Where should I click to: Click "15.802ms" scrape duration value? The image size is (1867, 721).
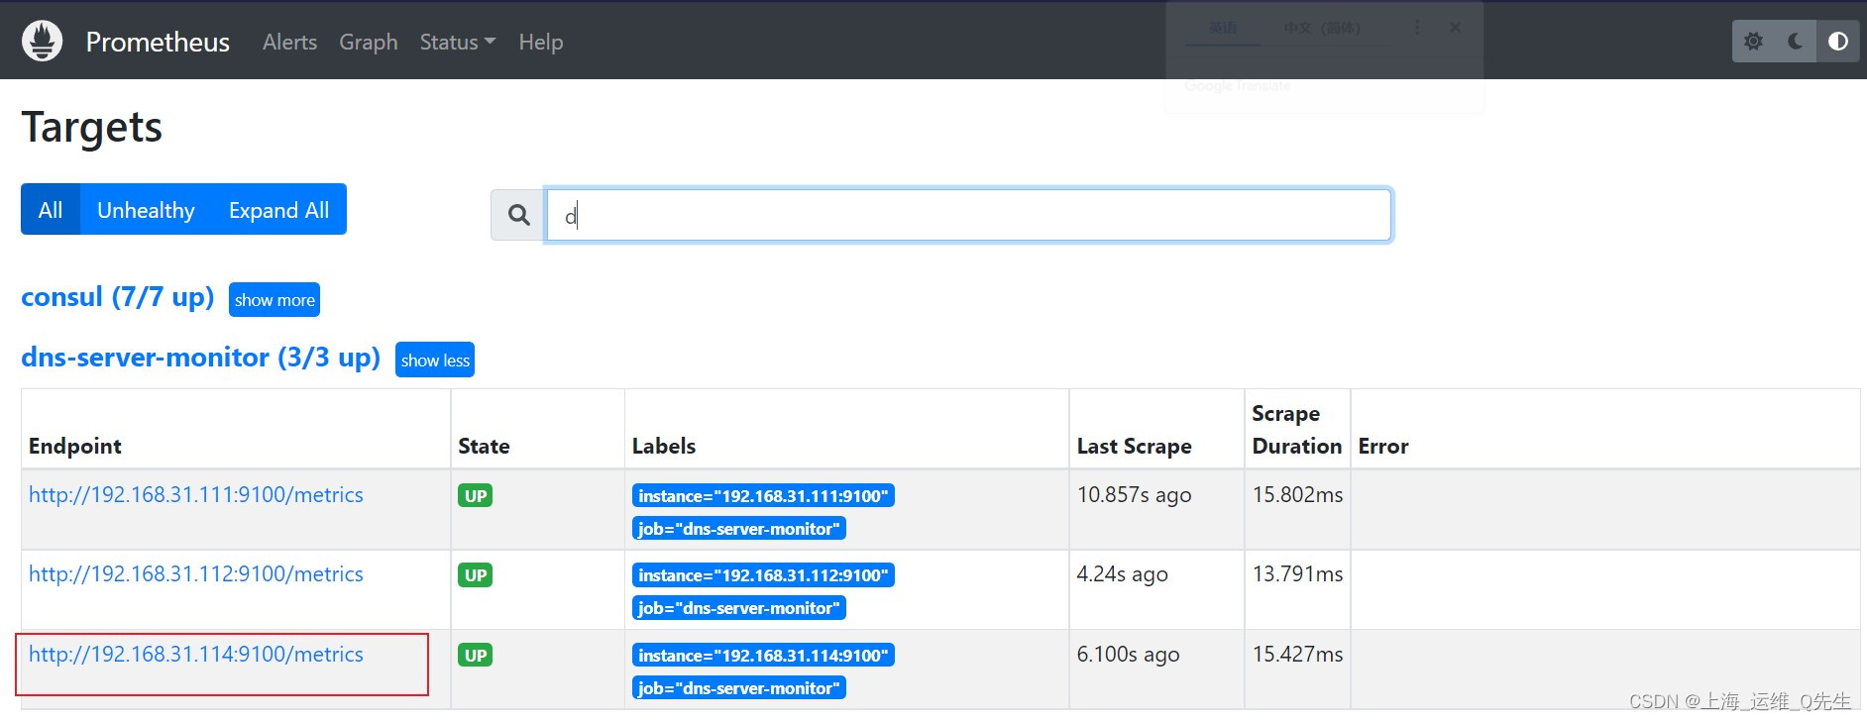[x=1298, y=495]
